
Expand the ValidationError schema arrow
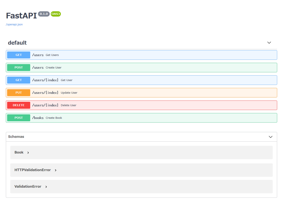point(46,187)
